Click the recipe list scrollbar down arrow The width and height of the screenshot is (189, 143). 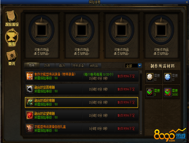[141, 134]
